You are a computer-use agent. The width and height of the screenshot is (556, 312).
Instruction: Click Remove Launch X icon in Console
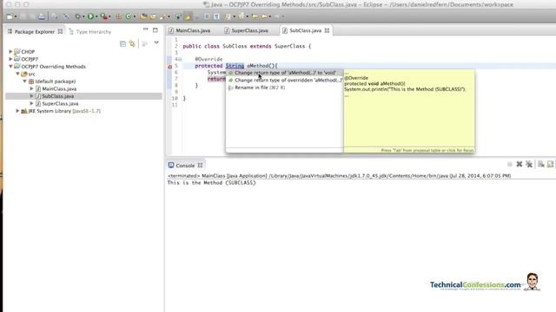click(x=520, y=164)
